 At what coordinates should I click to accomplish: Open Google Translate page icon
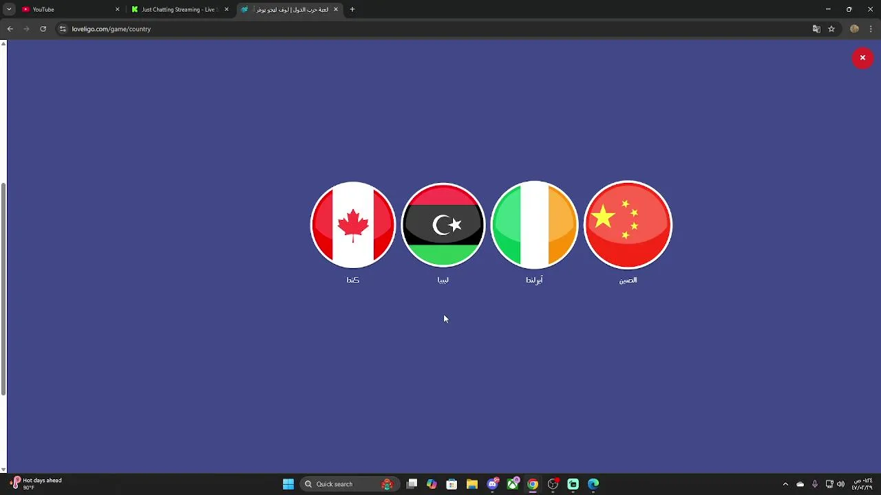816,29
